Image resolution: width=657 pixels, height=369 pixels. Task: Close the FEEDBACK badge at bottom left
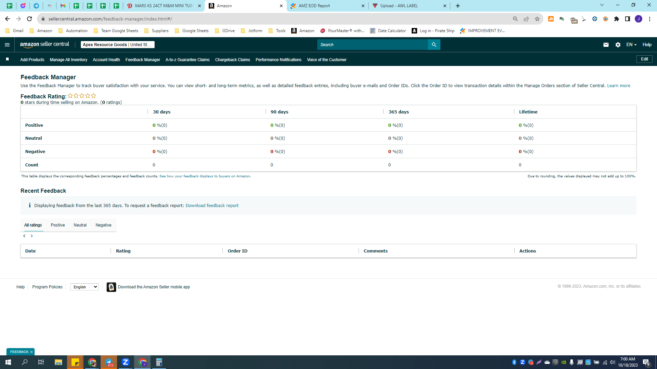31,352
